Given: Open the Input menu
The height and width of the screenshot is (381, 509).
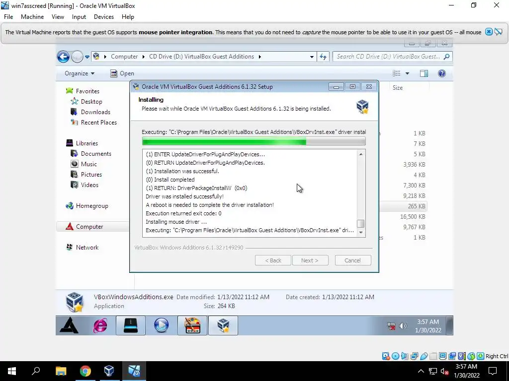Looking at the screenshot, I should click(x=79, y=17).
